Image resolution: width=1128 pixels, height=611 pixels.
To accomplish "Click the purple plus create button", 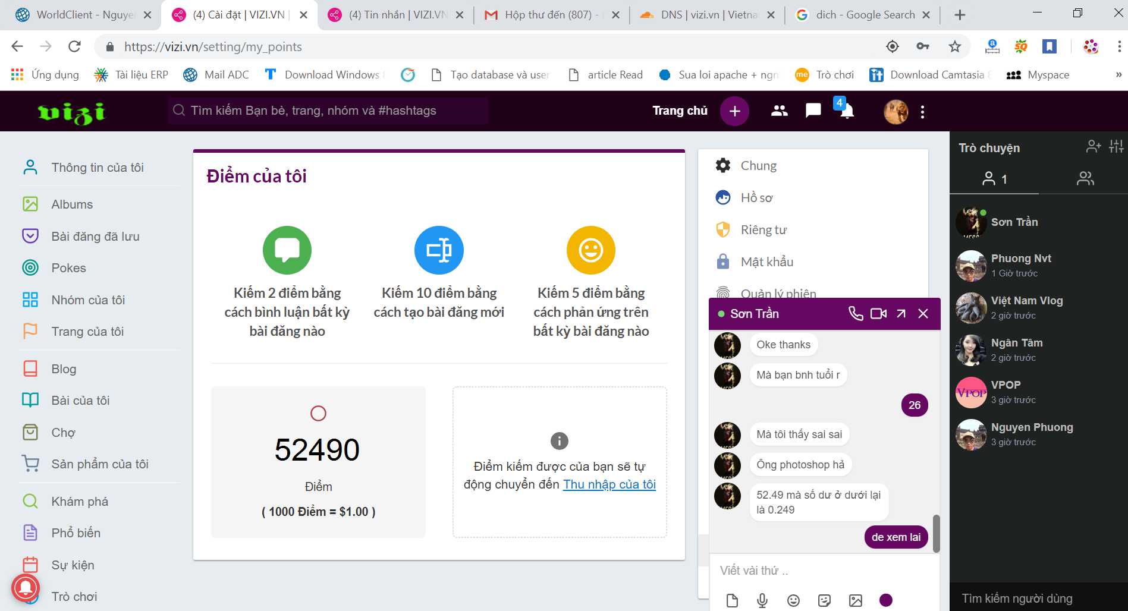I will 734,111.
